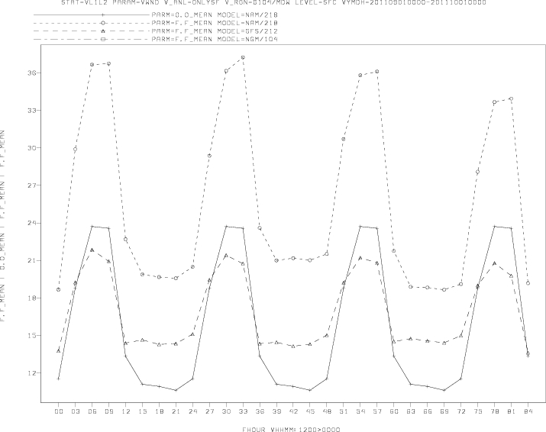This screenshot has width=546, height=432.
Task: Click the highest circle data point at hour 33
Action: (x=243, y=57)
